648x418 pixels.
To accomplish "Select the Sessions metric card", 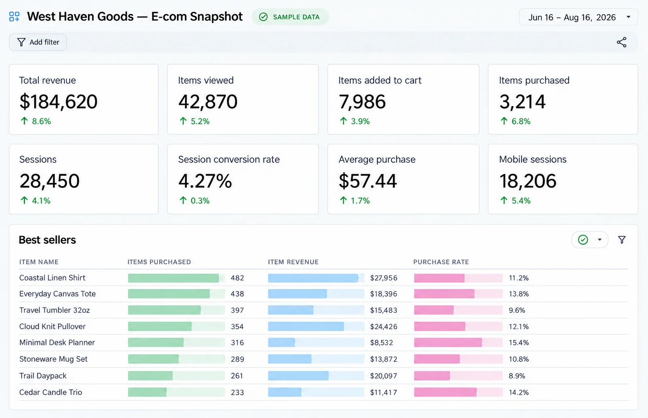I will click(x=84, y=179).
